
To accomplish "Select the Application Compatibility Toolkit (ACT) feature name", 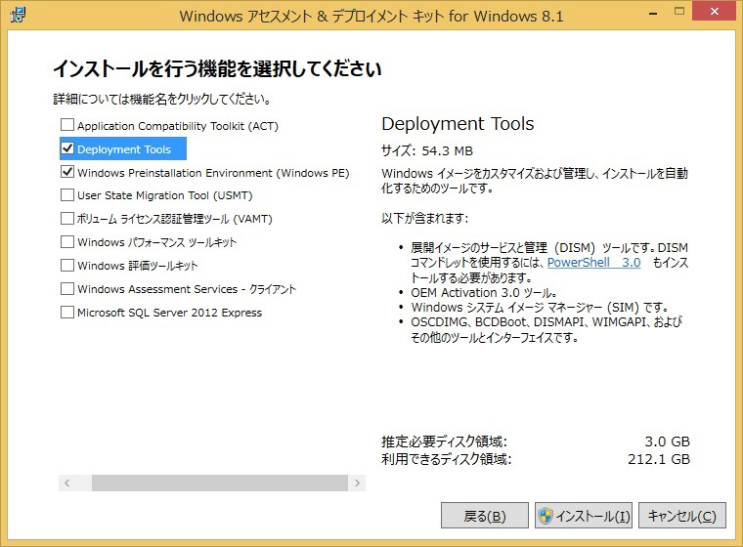I will pyautogui.click(x=178, y=126).
